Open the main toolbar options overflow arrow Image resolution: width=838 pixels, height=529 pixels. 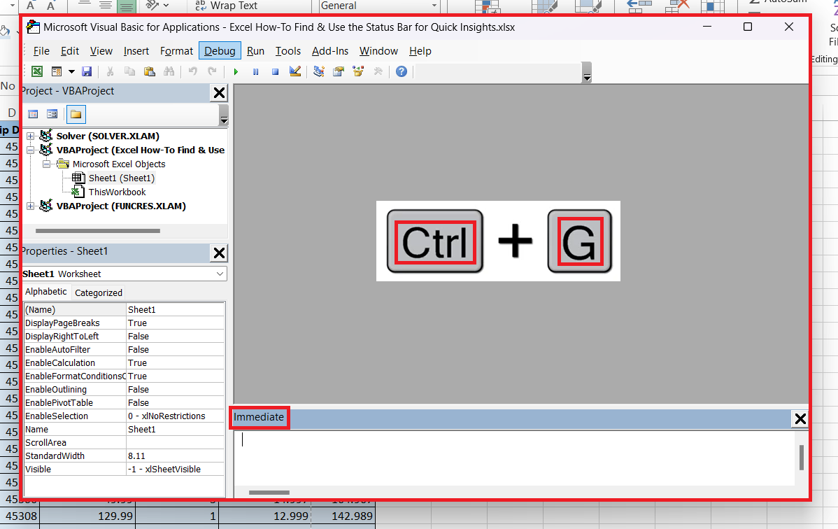[x=587, y=73]
